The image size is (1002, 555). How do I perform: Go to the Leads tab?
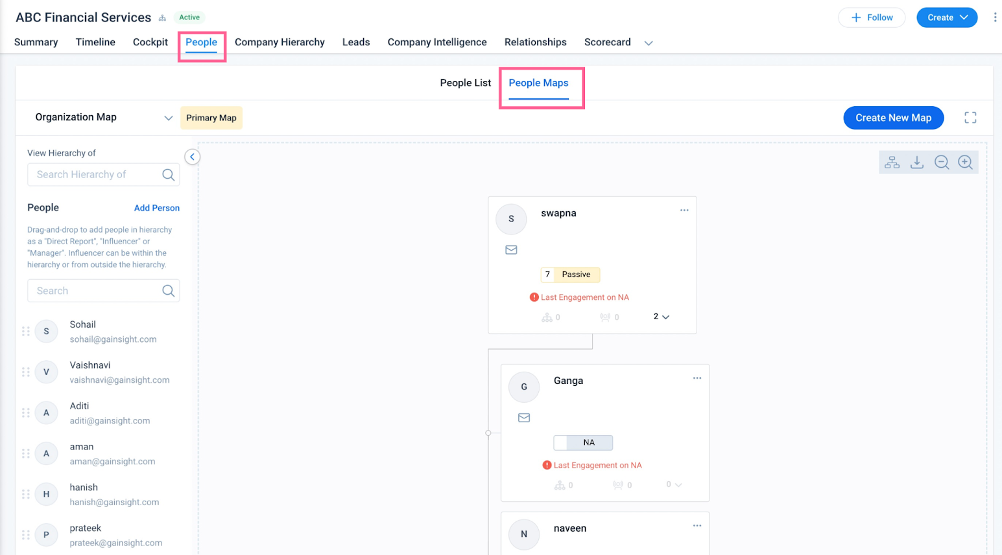tap(356, 42)
